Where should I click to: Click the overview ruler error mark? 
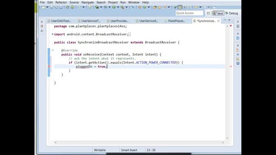point(231,66)
